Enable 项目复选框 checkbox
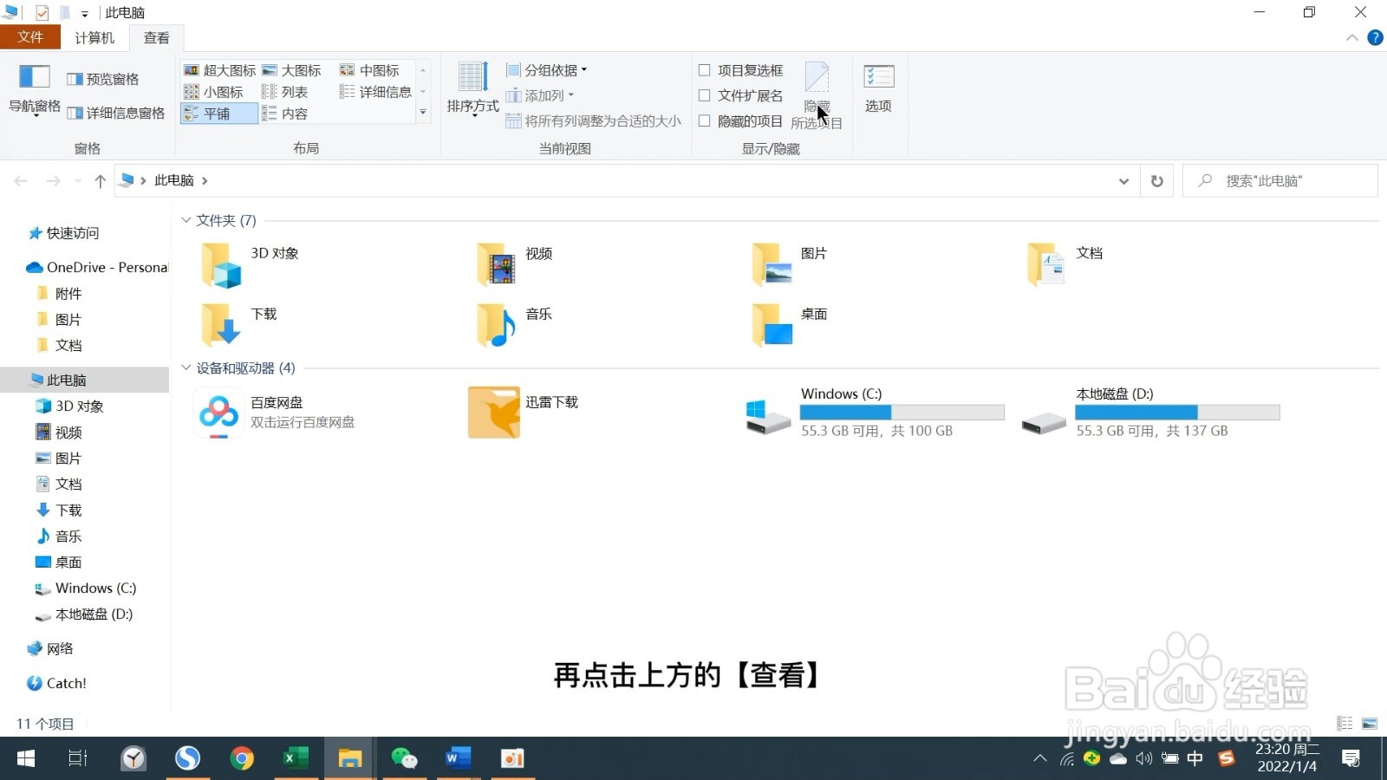Screen dimensions: 1387x780 [704, 70]
